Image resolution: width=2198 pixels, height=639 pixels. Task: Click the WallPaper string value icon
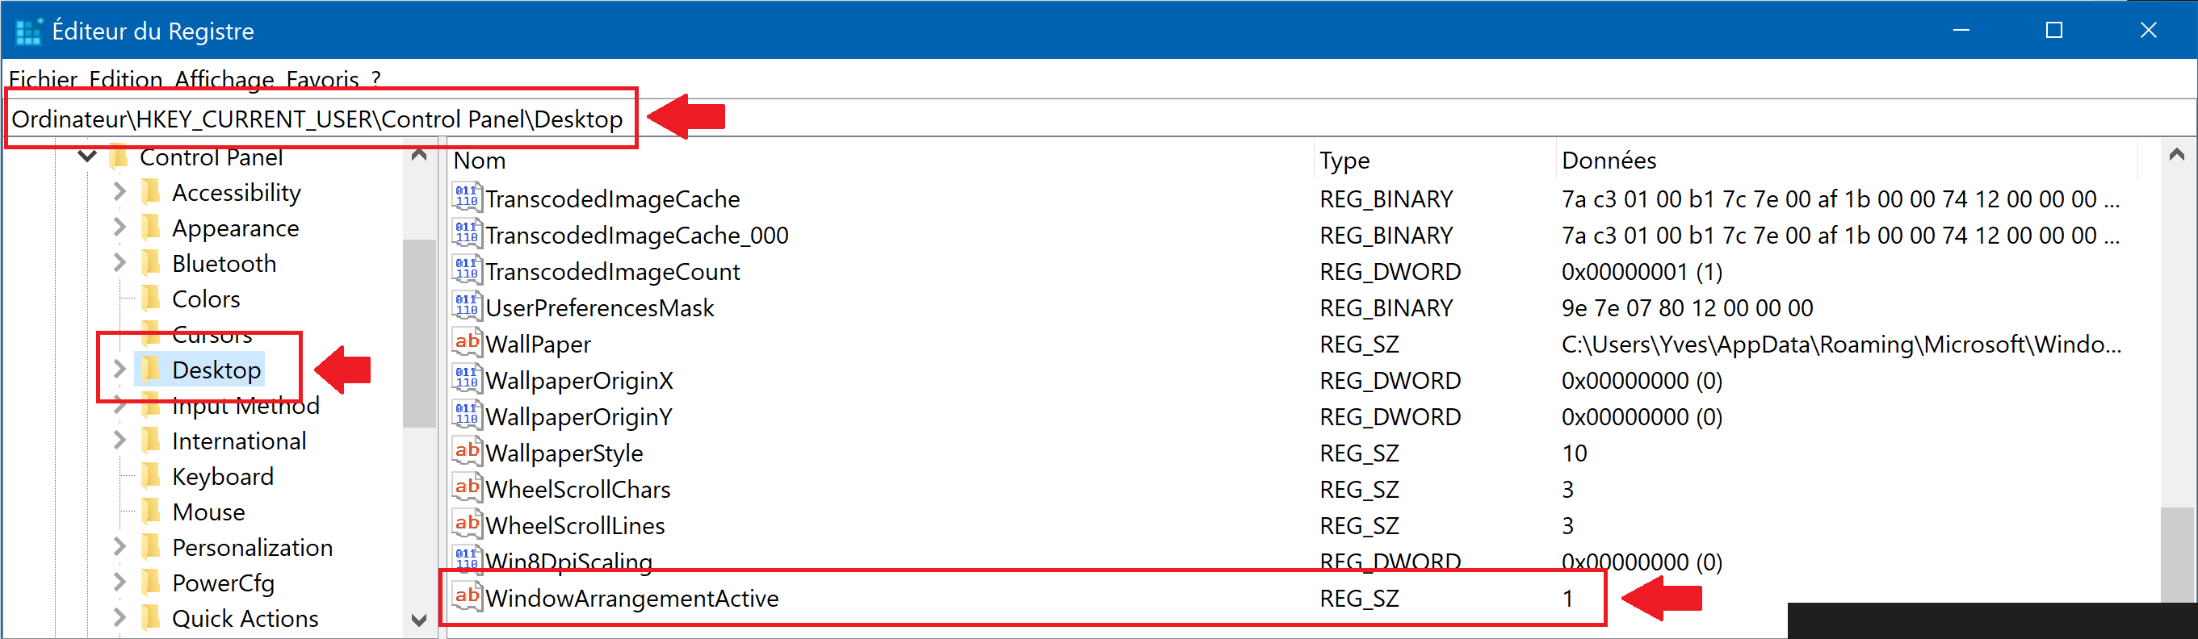467,343
